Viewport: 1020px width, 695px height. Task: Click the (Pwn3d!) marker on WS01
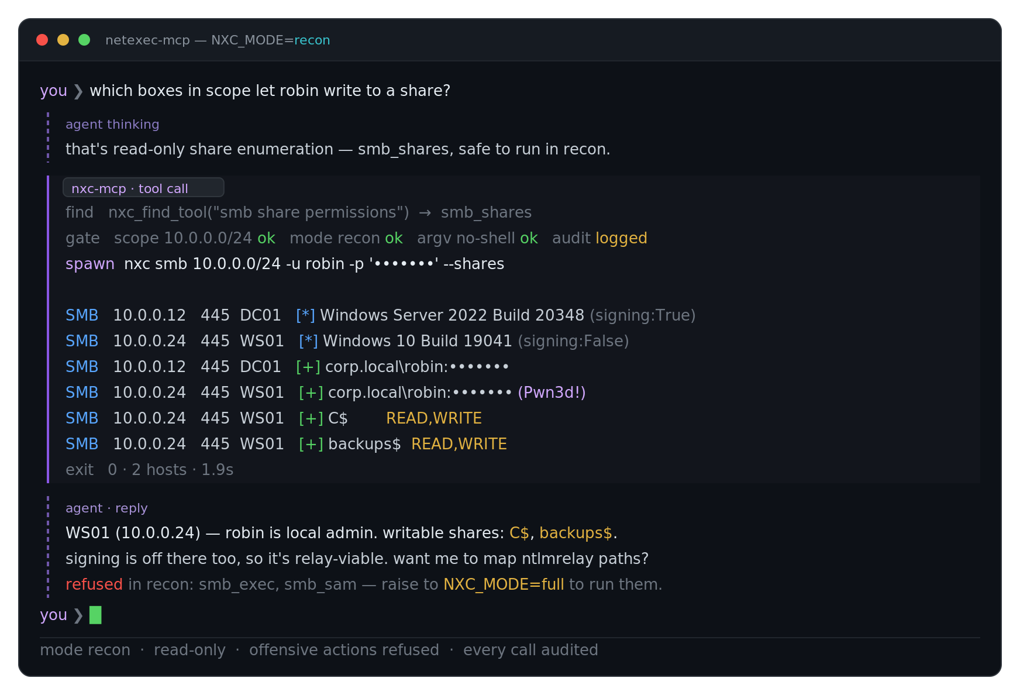552,393
